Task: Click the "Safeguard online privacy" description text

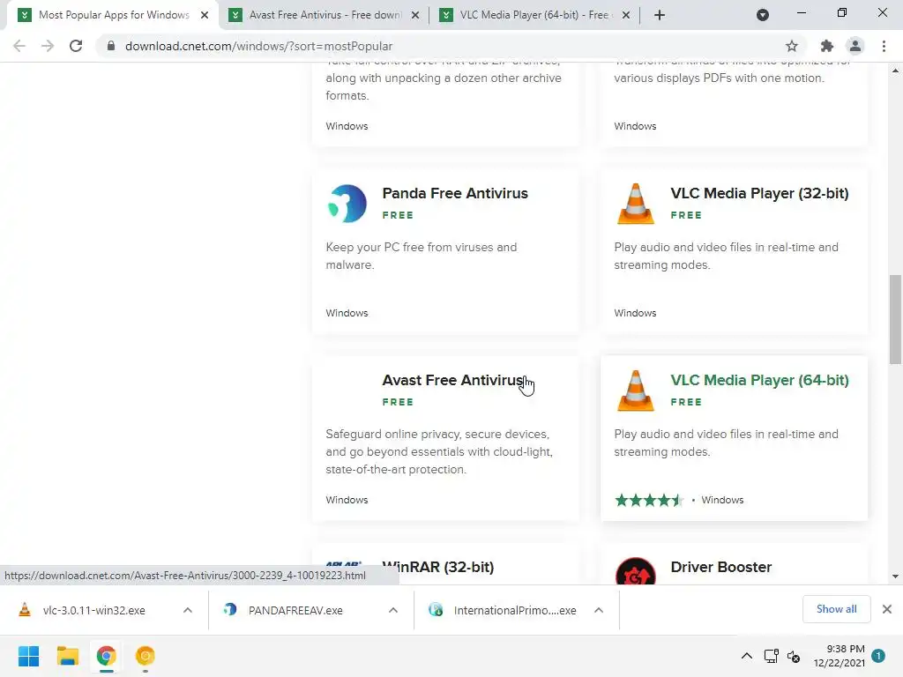Action: click(439, 451)
